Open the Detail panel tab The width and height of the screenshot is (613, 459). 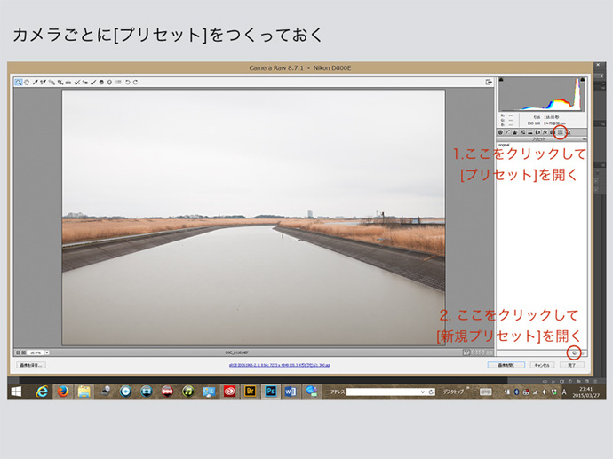click(515, 132)
